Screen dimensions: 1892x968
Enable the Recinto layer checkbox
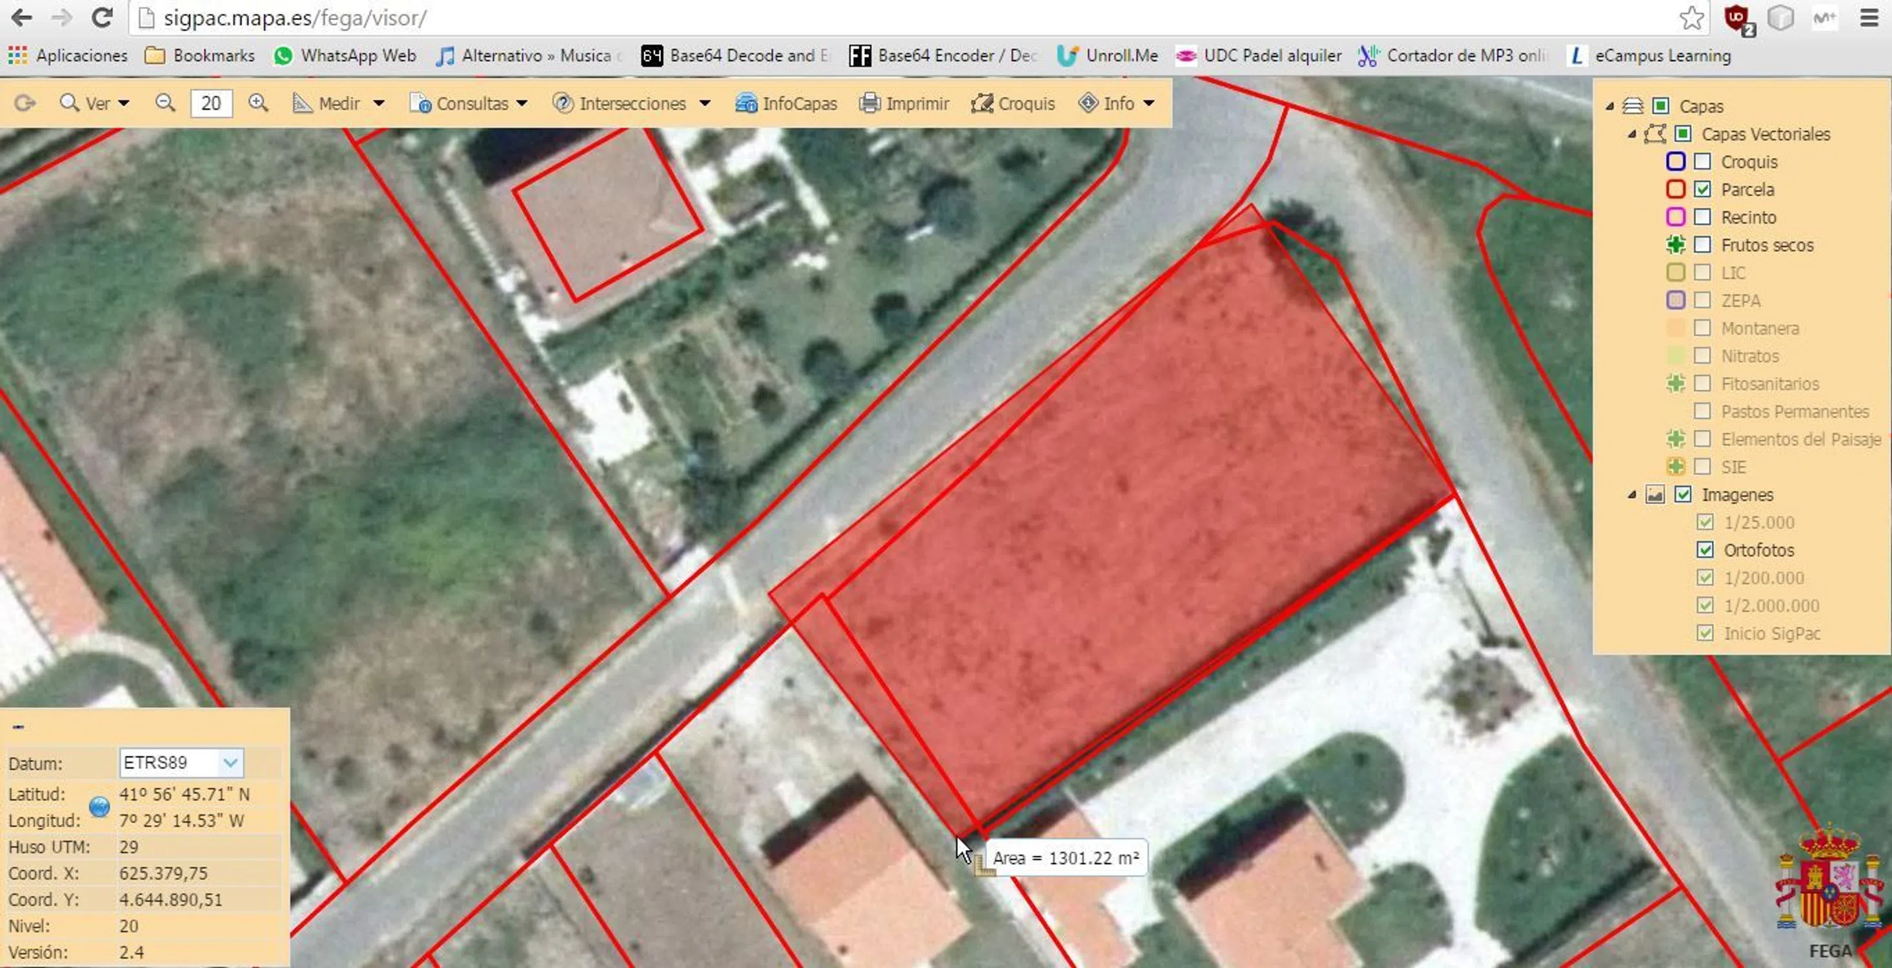tap(1702, 217)
